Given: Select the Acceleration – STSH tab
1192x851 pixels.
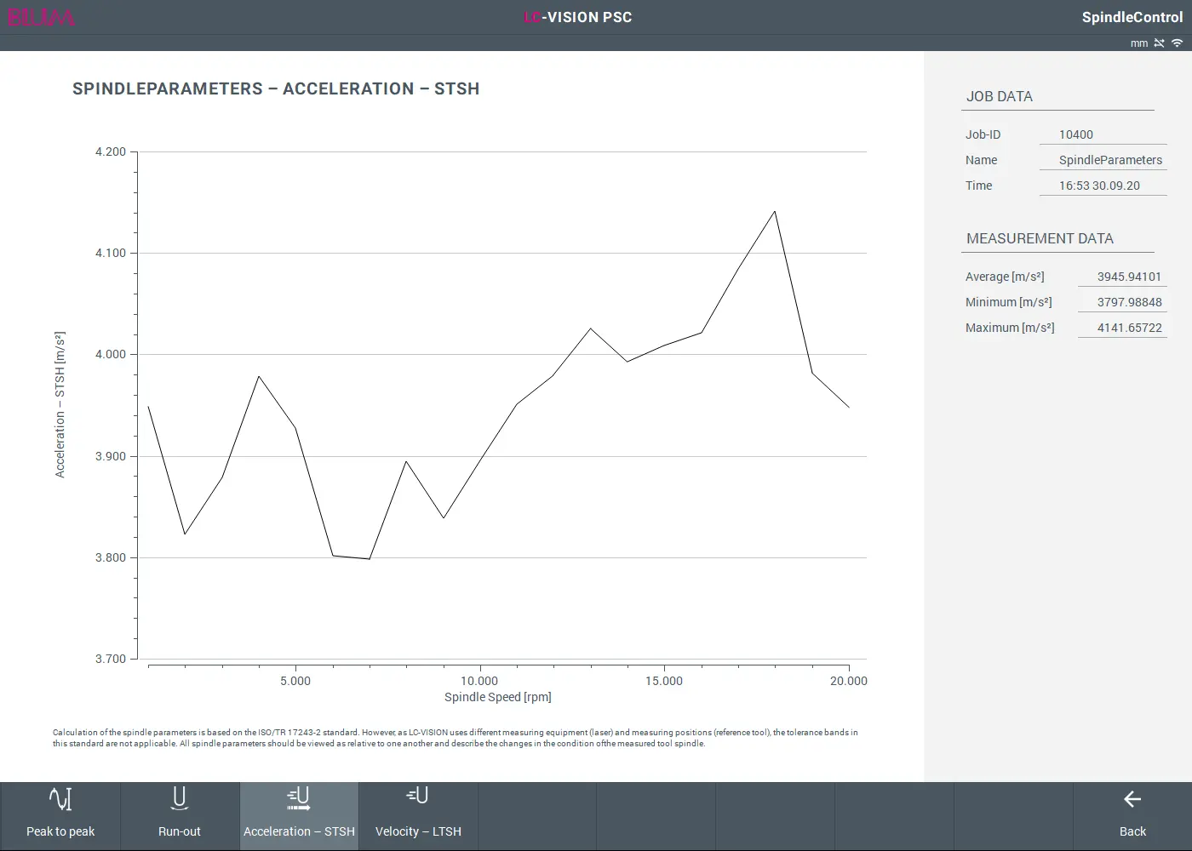Looking at the screenshot, I should pyautogui.click(x=299, y=815).
